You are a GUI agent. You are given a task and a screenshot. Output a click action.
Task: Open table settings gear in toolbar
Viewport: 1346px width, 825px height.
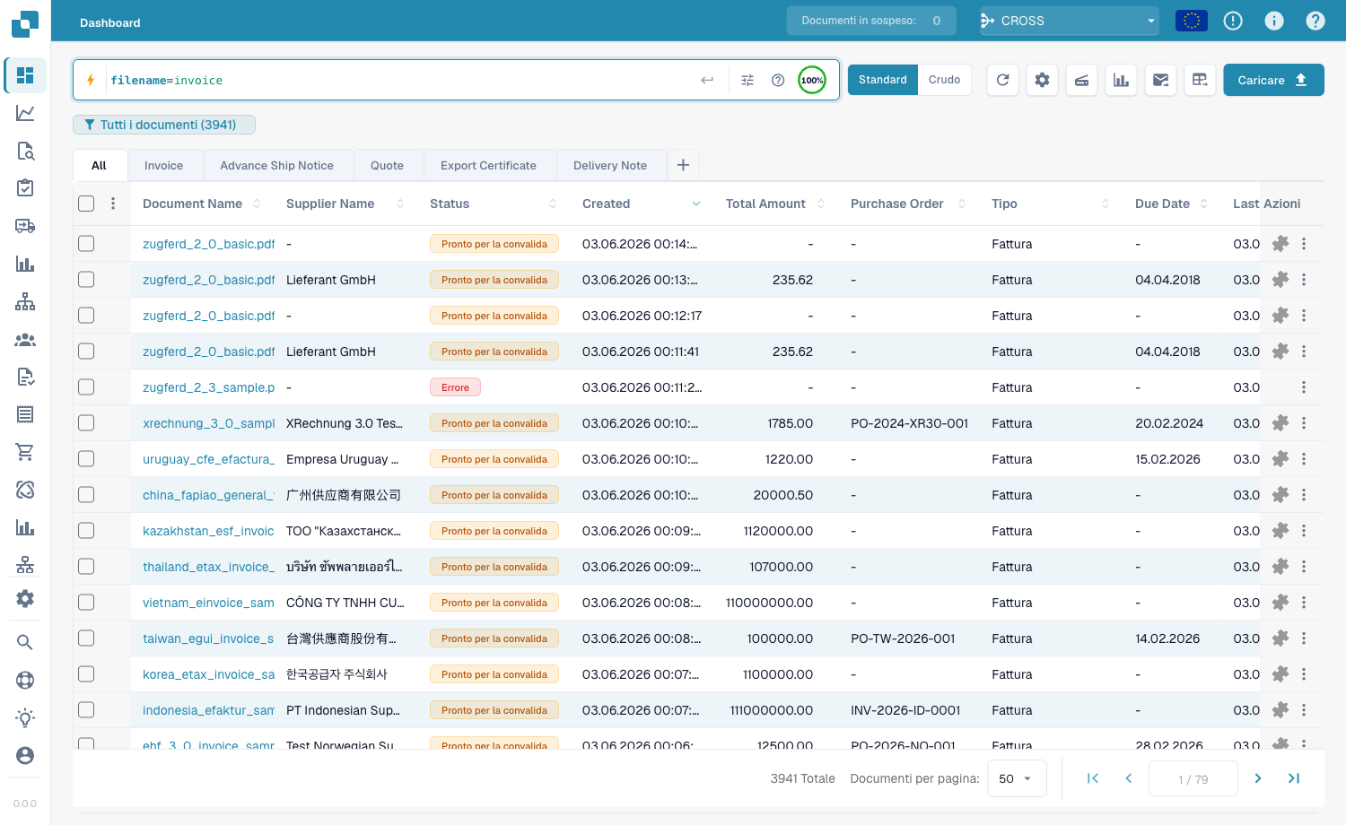1042,80
